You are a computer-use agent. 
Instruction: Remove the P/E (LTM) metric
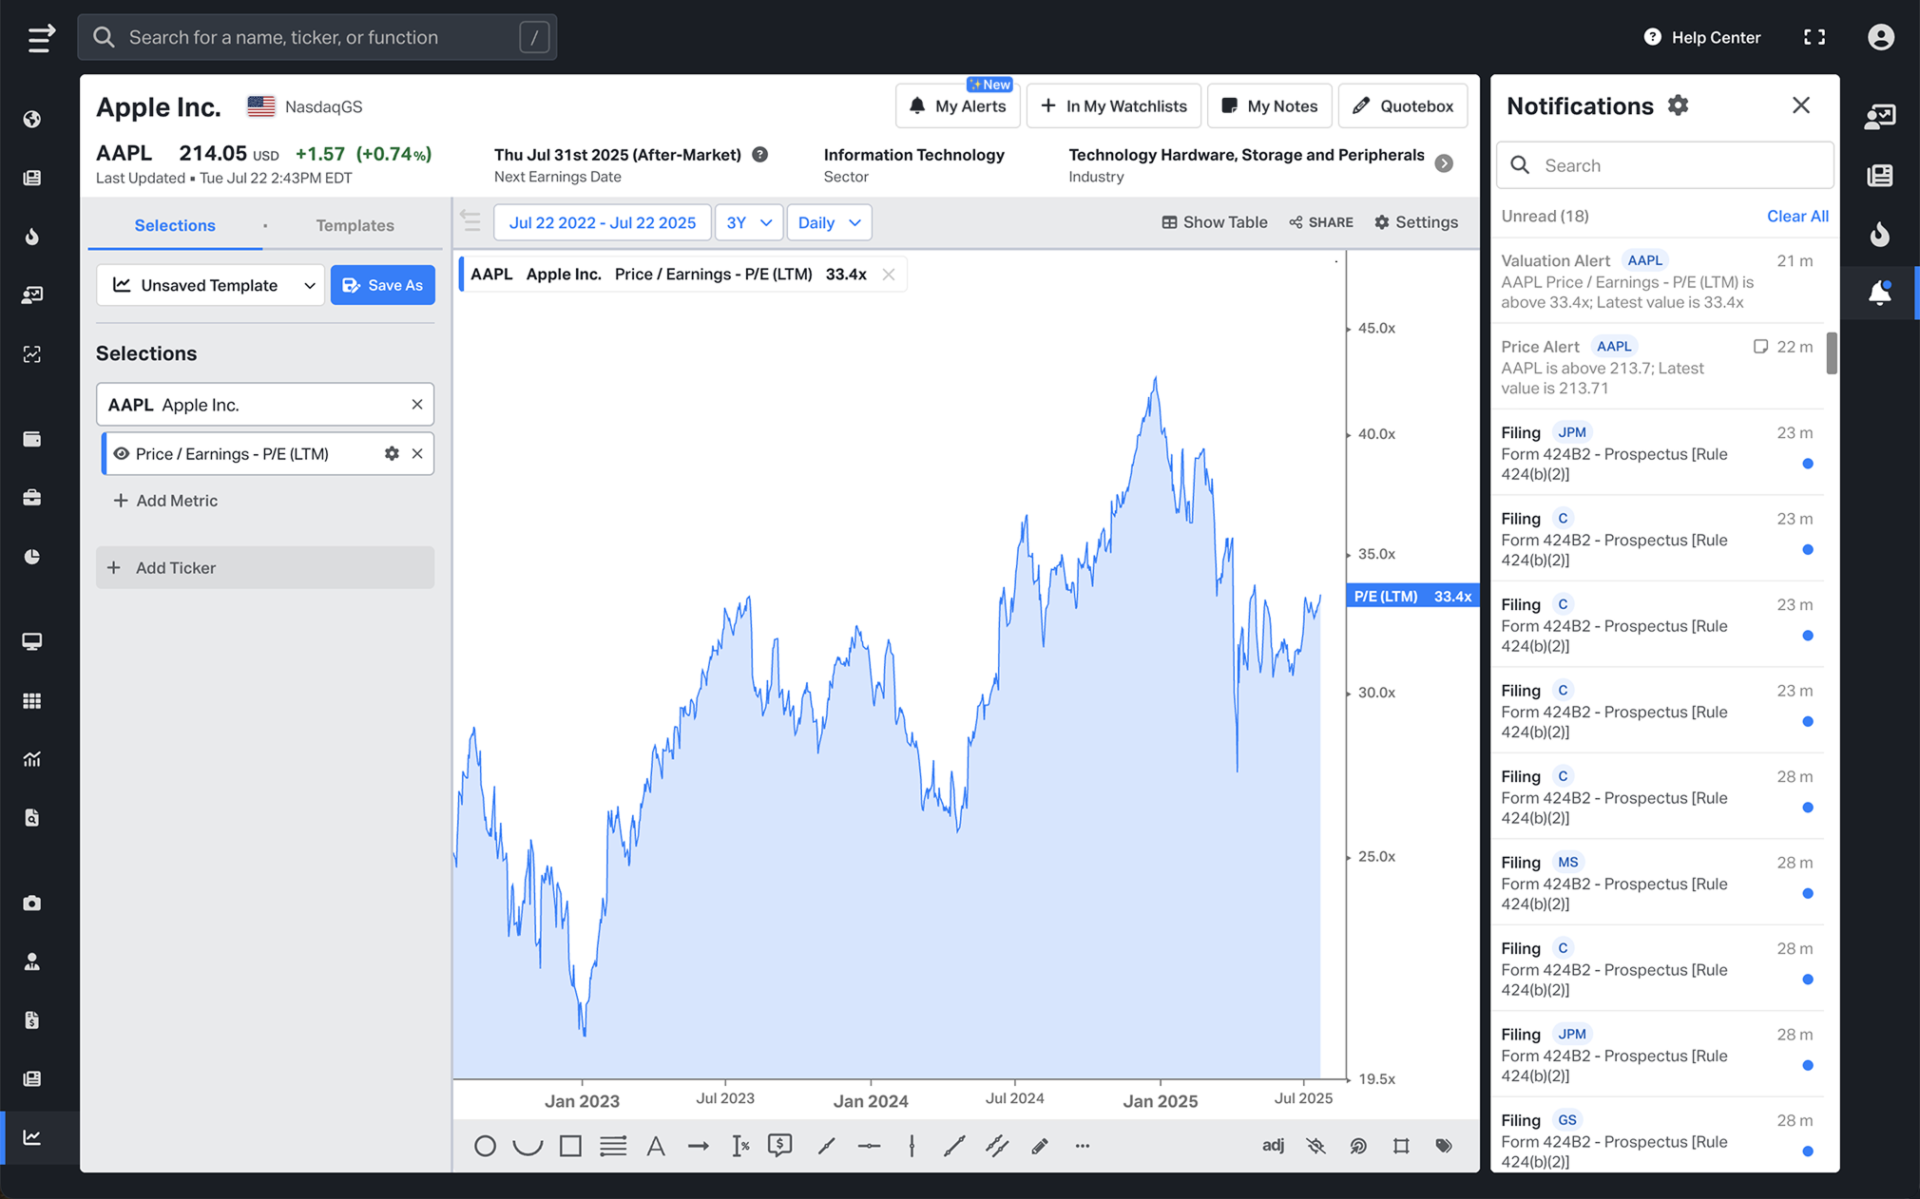417,454
